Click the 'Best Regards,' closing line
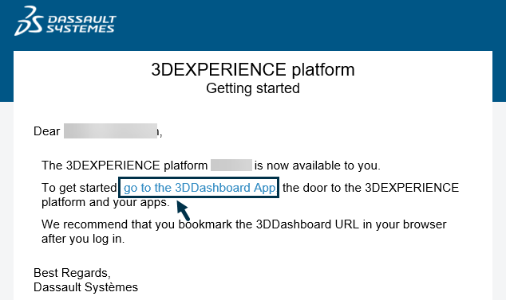Viewport: 506px width, 300px height. coord(72,273)
